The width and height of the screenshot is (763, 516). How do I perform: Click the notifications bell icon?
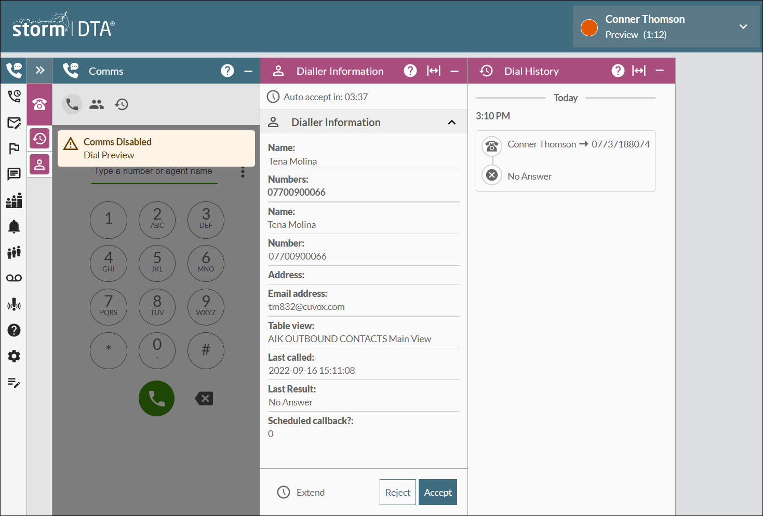tap(14, 226)
